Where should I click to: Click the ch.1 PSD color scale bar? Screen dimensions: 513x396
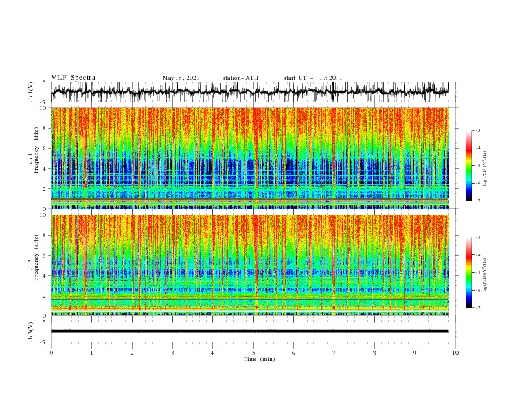(468, 166)
